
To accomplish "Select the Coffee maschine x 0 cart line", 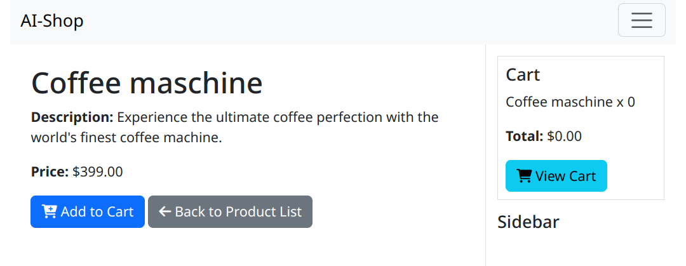I will (570, 102).
